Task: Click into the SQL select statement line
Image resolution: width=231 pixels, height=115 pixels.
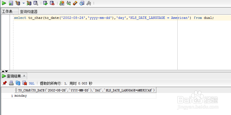Action: click(114, 18)
